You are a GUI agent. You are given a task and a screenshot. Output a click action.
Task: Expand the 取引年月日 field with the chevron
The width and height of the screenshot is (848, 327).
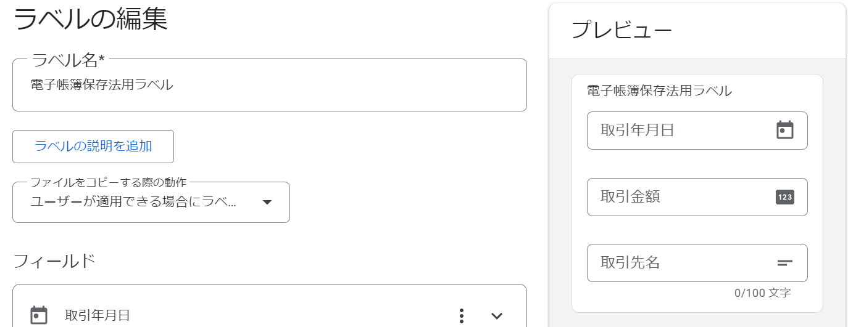coord(497,316)
